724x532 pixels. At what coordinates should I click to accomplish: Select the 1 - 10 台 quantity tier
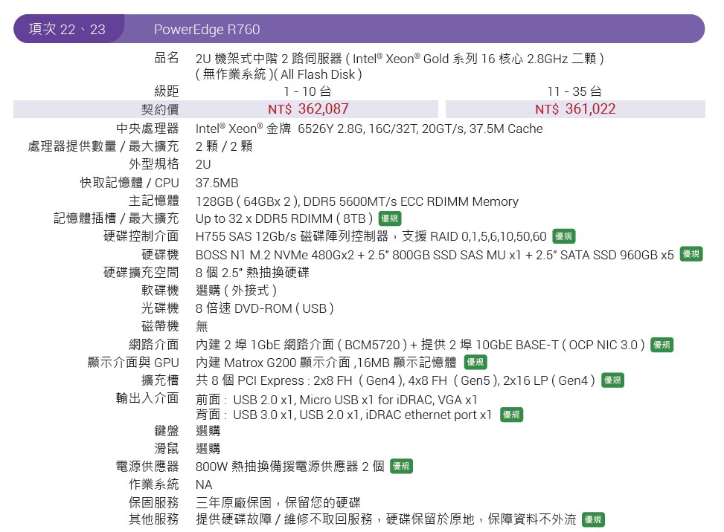point(307,91)
